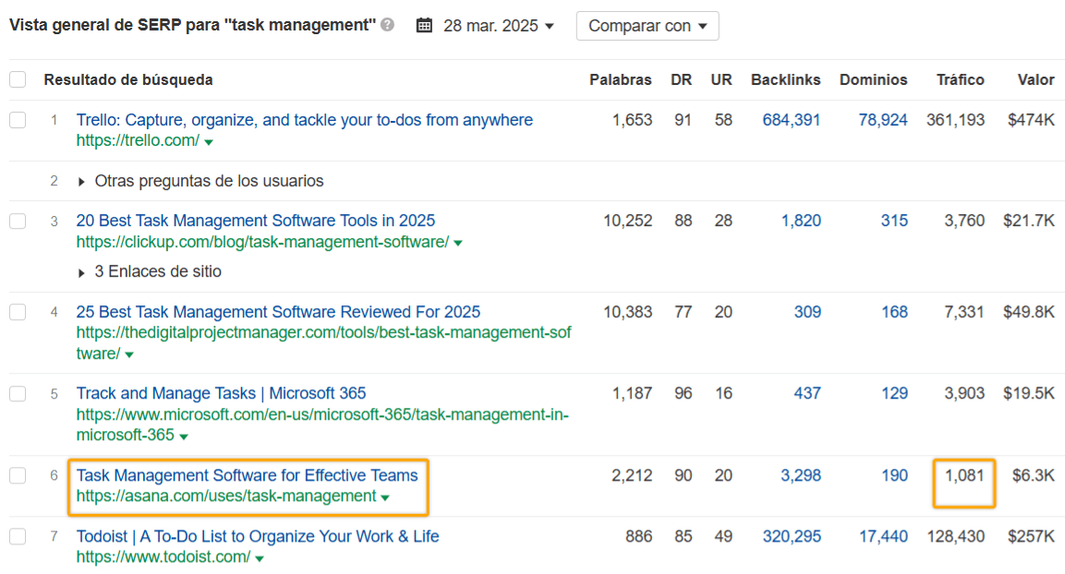The height and width of the screenshot is (574, 1065).
Task: Click the help icon next to the title
Action: tap(389, 25)
